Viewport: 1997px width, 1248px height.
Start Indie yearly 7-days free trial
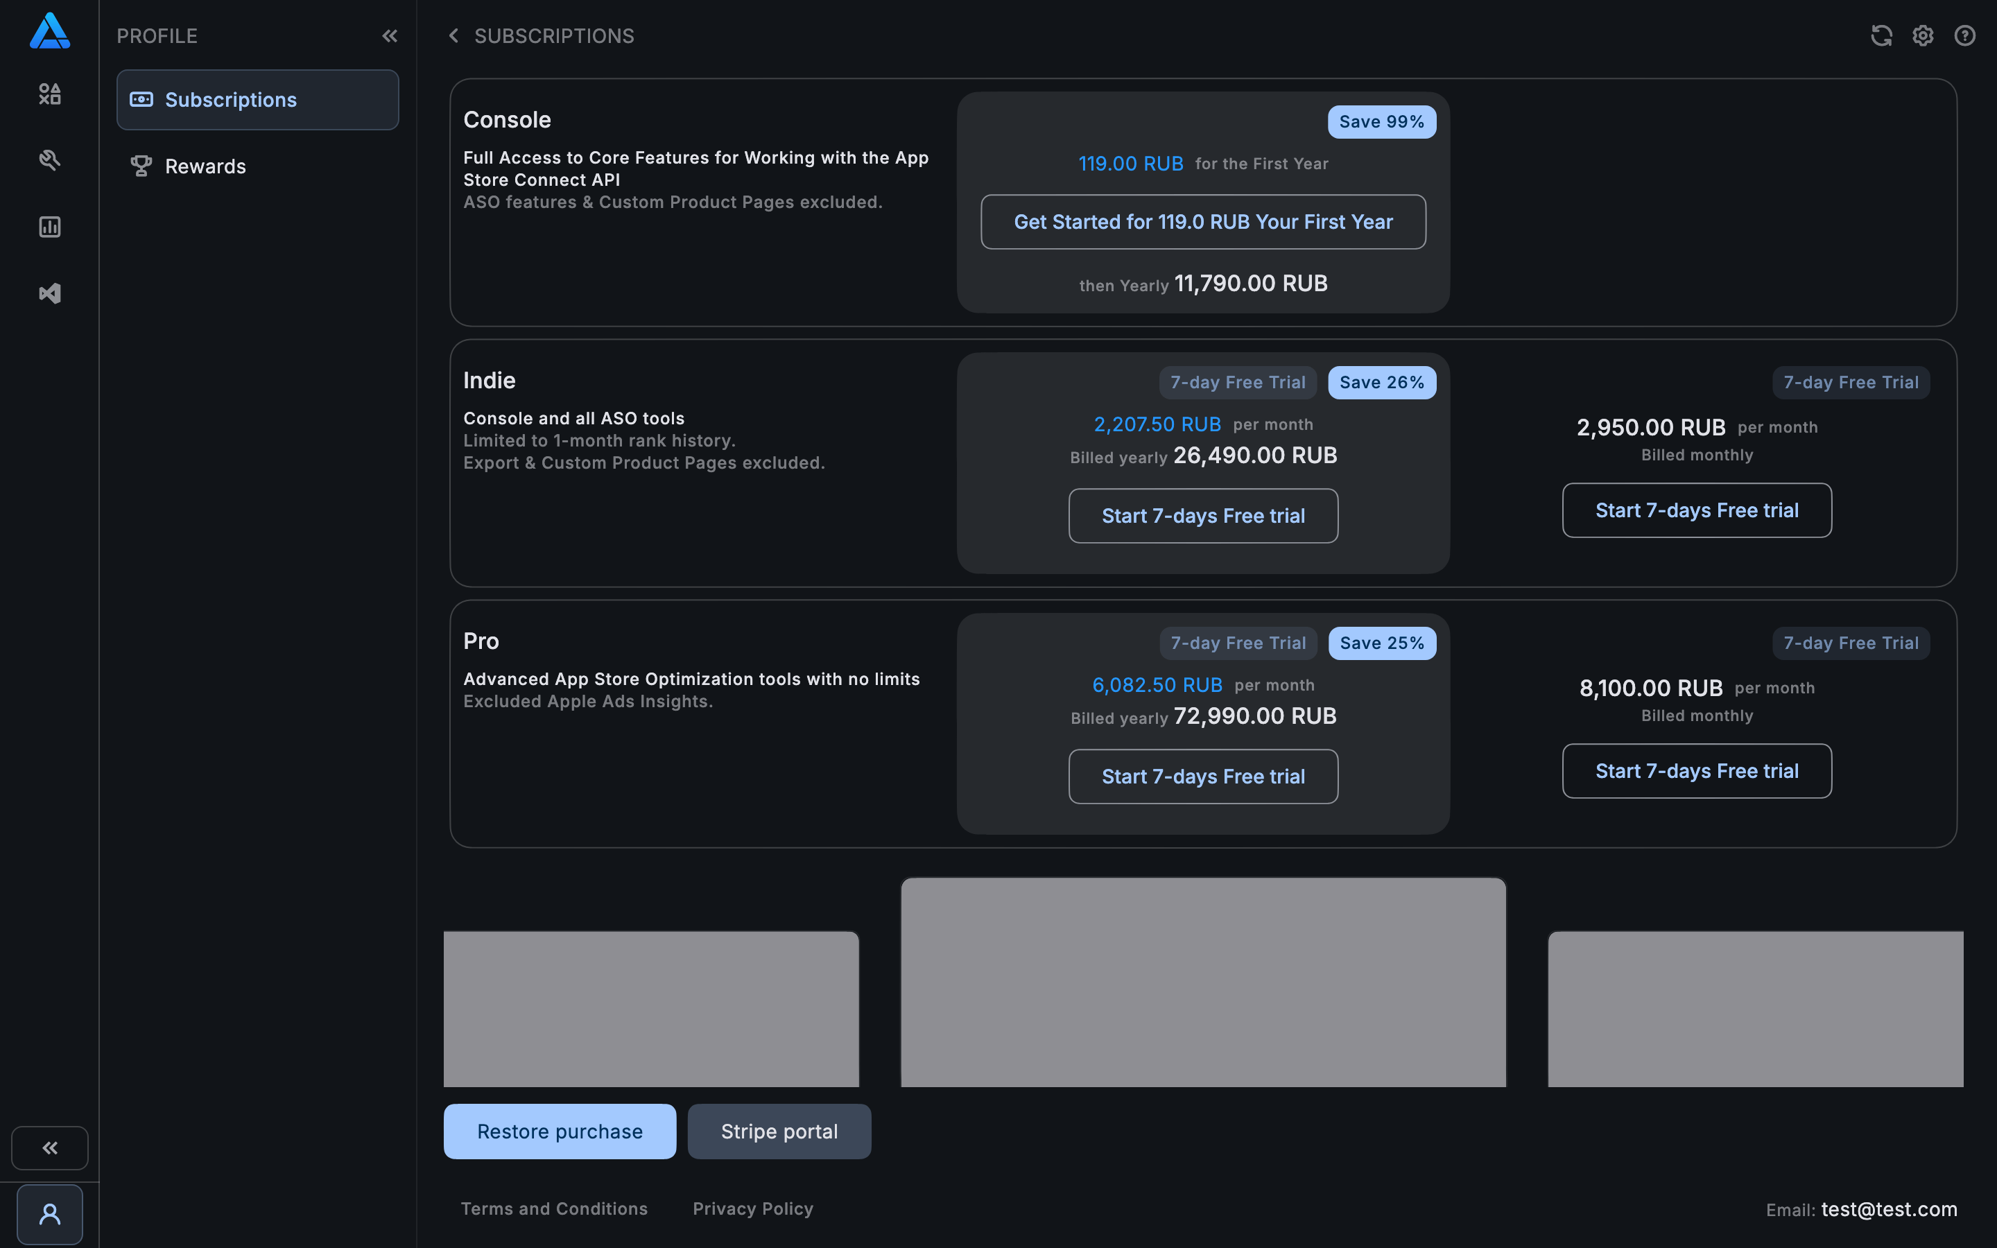(1202, 516)
